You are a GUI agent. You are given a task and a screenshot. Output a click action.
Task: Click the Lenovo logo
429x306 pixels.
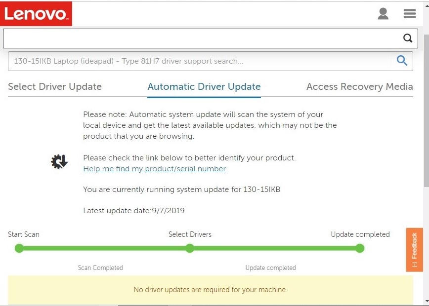tap(36, 14)
